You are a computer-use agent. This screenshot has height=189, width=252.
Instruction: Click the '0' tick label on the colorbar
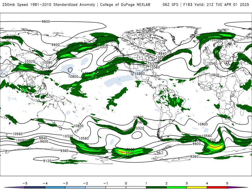tap(126, 183)
